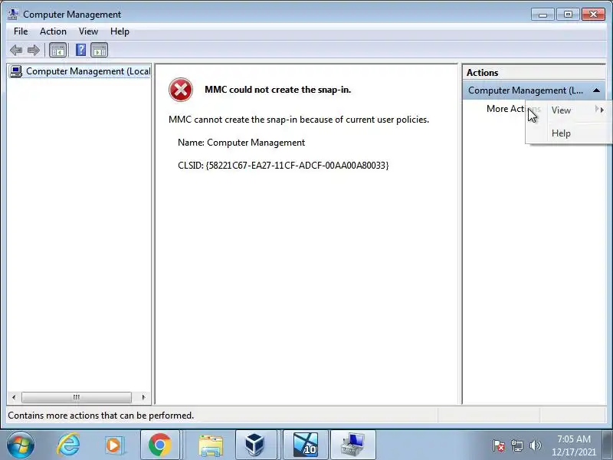Click the status bar message text
The width and height of the screenshot is (613, 460).
click(101, 416)
